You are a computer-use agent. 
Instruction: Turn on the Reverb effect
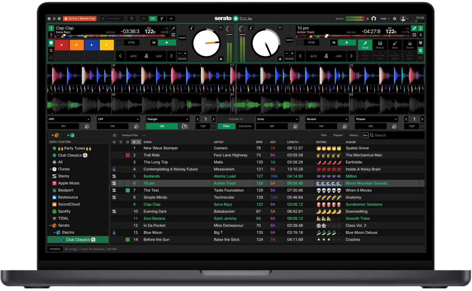[x=321, y=126]
